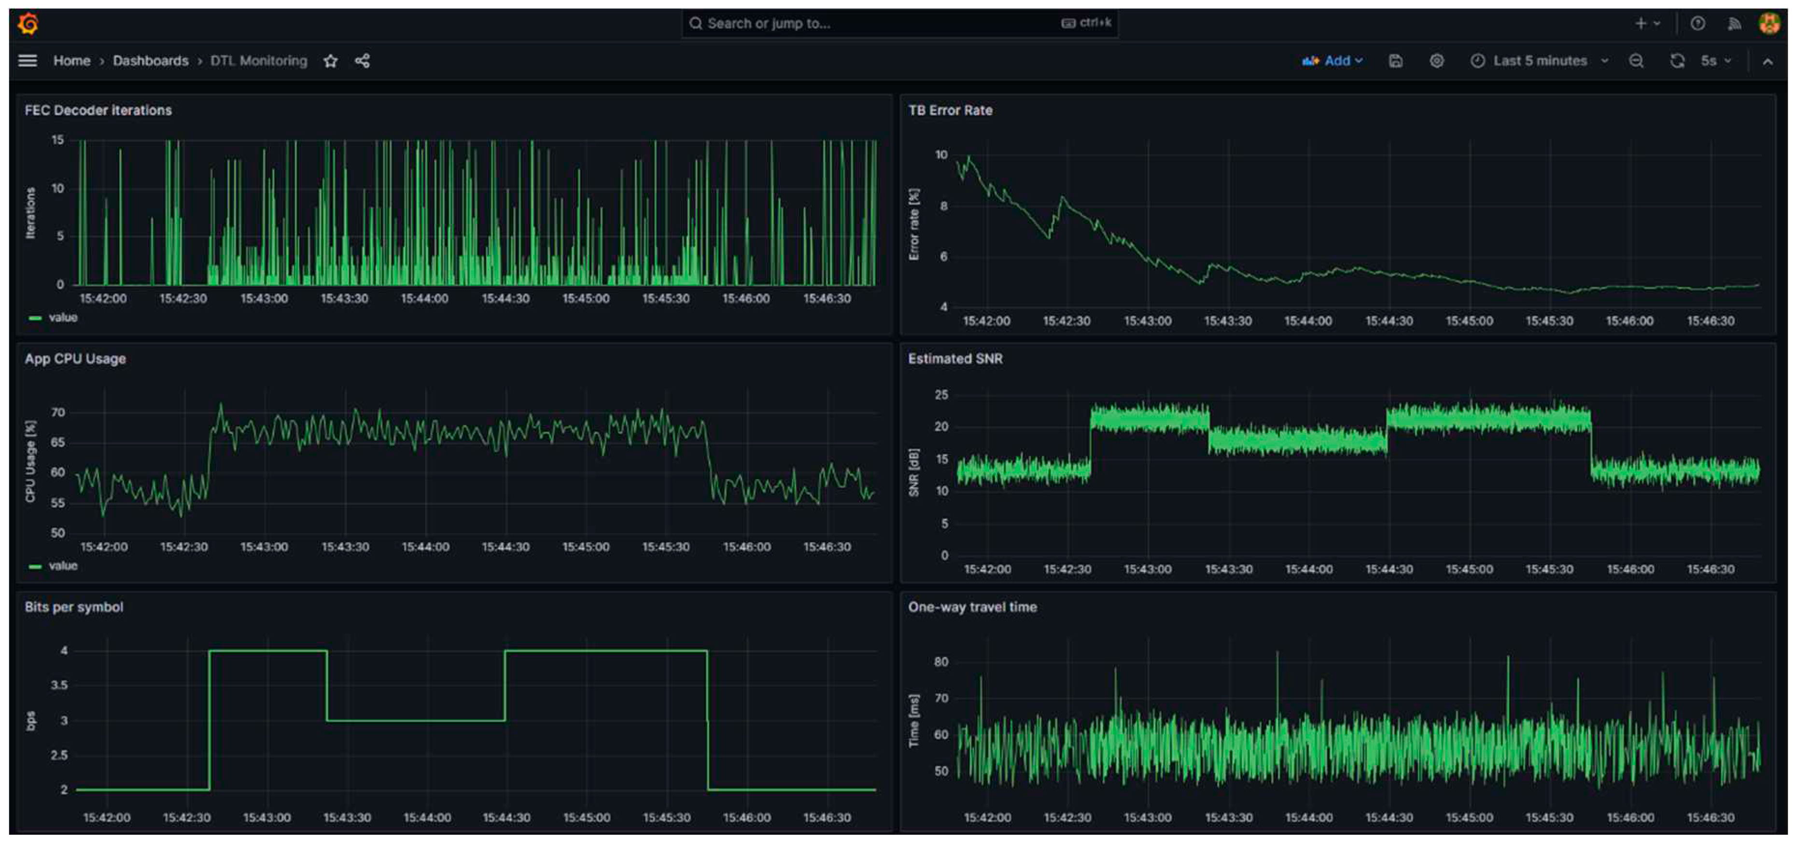Viewport: 1794px width, 844px height.
Task: Click the share dashboard icon
Action: (362, 61)
